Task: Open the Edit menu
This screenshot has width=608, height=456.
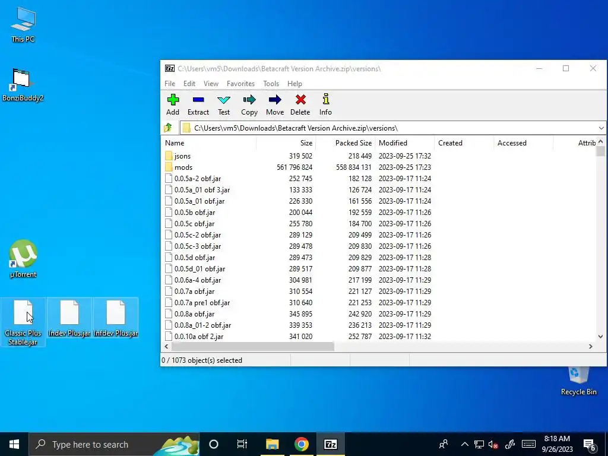Action: tap(189, 84)
